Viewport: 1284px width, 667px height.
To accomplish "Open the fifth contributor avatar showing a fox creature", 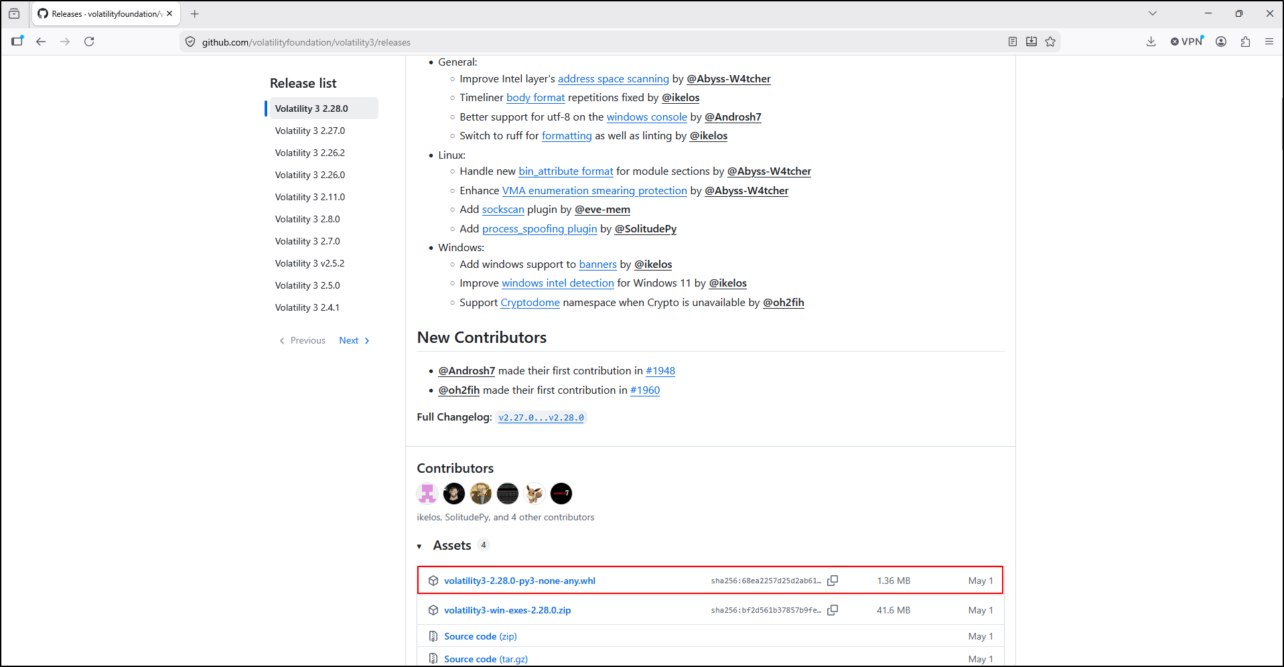I will (x=534, y=494).
